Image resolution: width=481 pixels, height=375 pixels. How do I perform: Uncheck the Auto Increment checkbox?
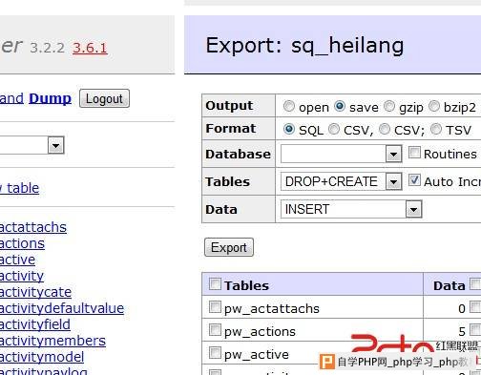point(414,180)
